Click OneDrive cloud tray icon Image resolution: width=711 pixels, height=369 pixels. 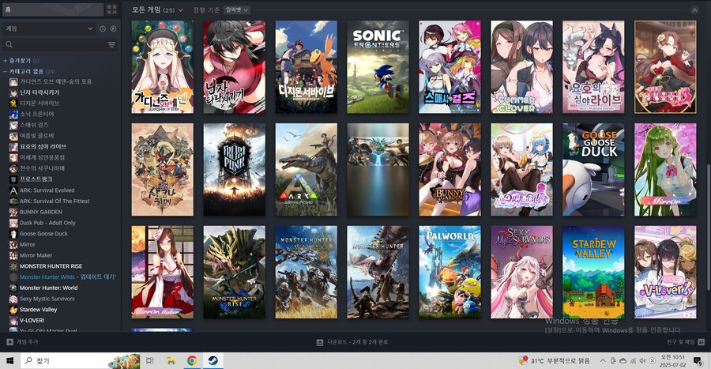[x=623, y=361]
